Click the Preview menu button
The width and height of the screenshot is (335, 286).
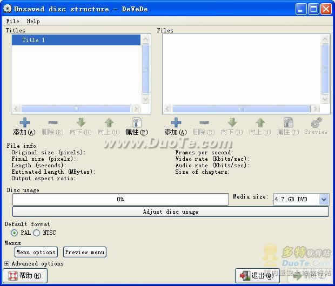[x=85, y=252]
